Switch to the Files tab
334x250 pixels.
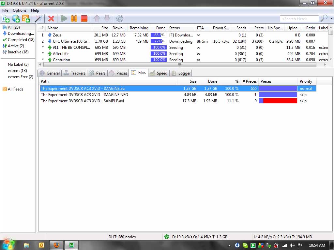(139, 73)
